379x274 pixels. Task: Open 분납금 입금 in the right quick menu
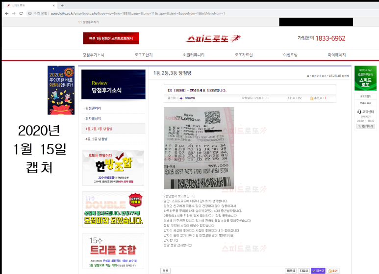(365, 103)
